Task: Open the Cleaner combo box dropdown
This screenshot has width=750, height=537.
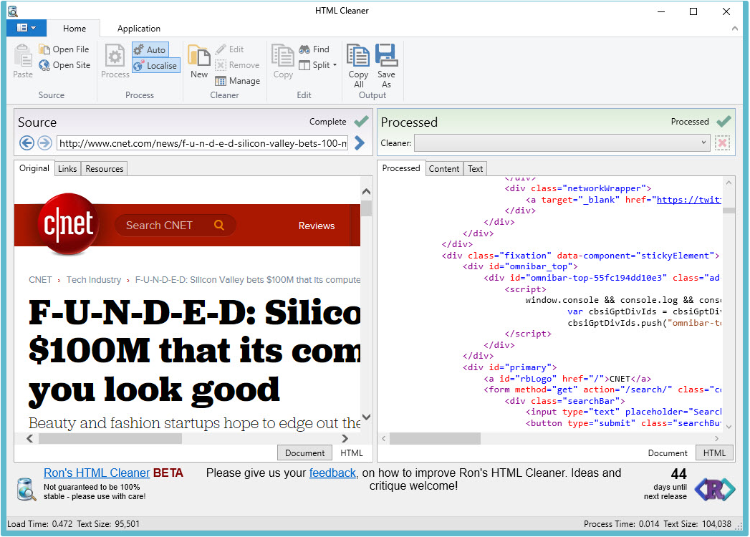Action: coord(703,143)
